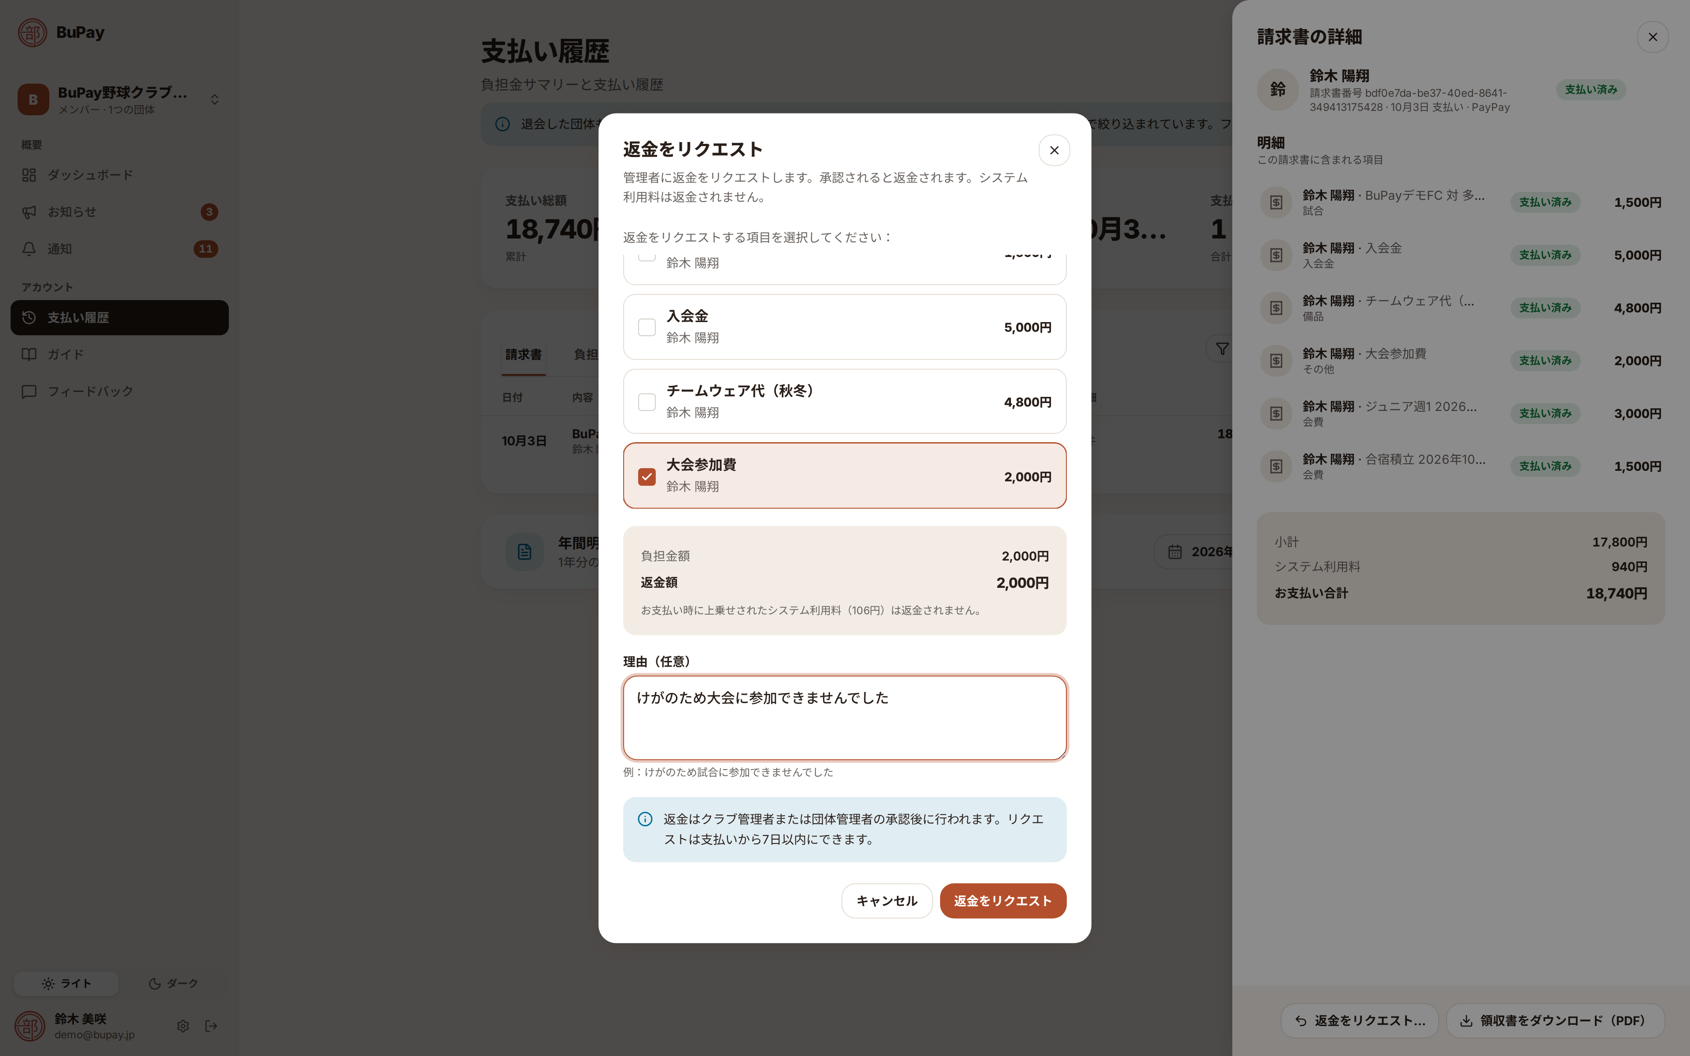Viewport: 1690px width, 1056px height.
Task: Click the logout icon
Action: pyautogui.click(x=211, y=1026)
